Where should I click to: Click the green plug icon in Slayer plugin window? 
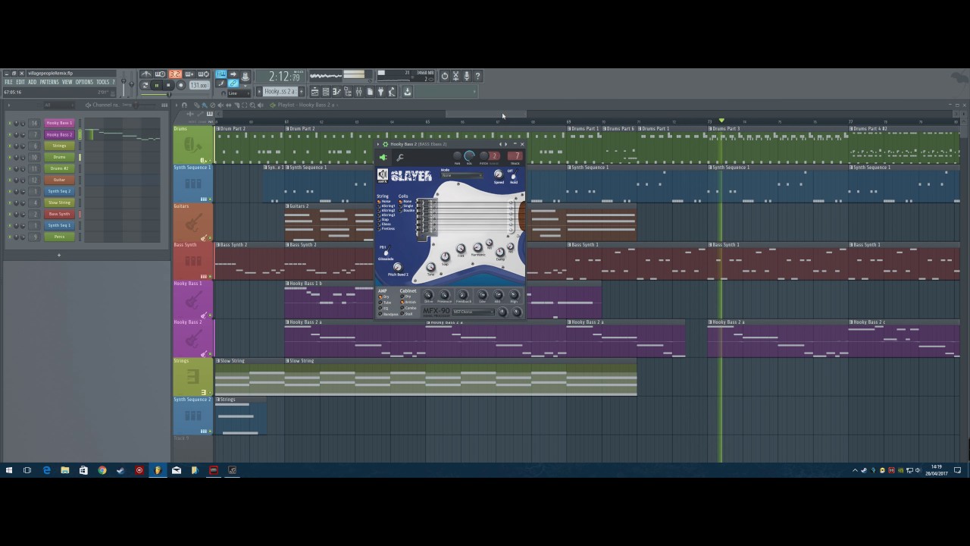[383, 157]
